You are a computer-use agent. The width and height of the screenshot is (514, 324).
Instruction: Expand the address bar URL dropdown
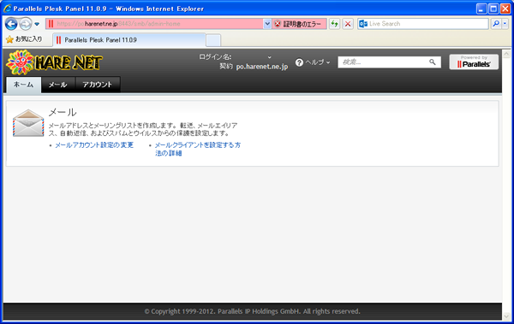click(267, 24)
